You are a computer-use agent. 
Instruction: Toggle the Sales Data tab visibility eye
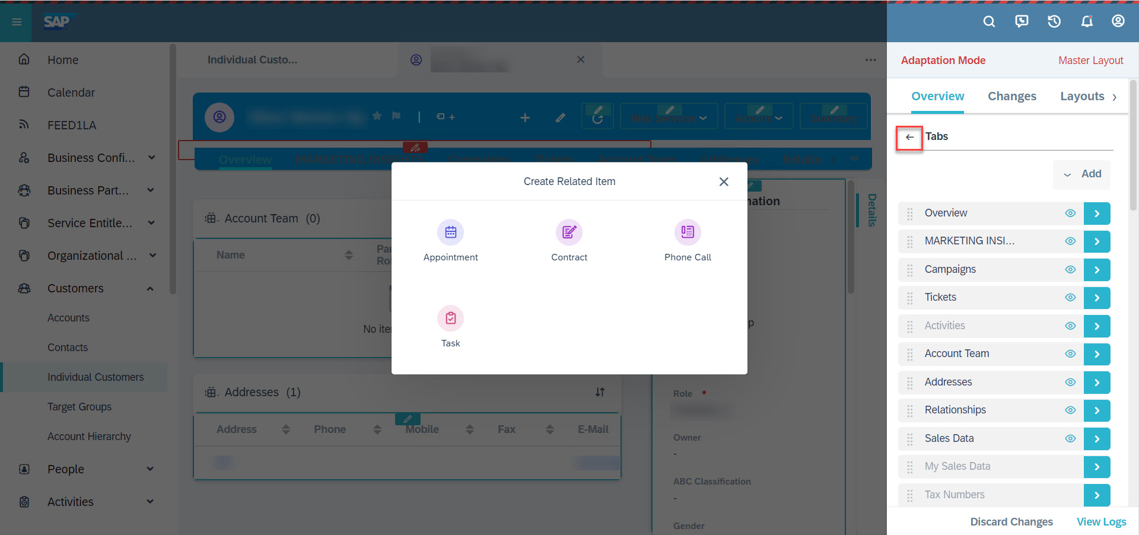click(x=1070, y=439)
